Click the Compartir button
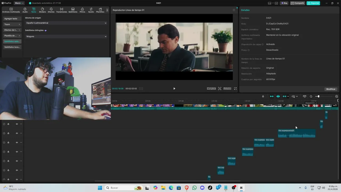 coord(298,3)
